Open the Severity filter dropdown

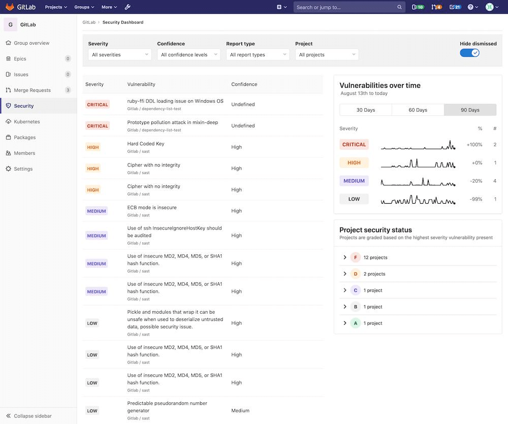[119, 55]
